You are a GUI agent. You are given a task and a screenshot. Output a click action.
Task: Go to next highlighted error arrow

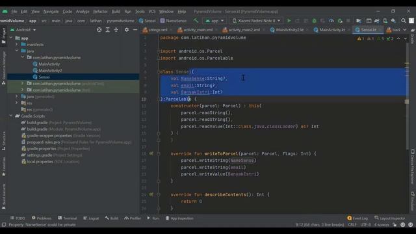pos(405,38)
